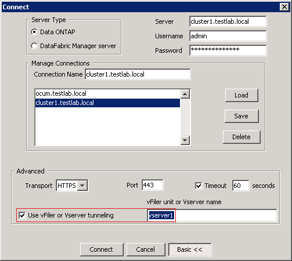The height and width of the screenshot is (261, 292).
Task: Click the Load button
Action: click(x=241, y=95)
